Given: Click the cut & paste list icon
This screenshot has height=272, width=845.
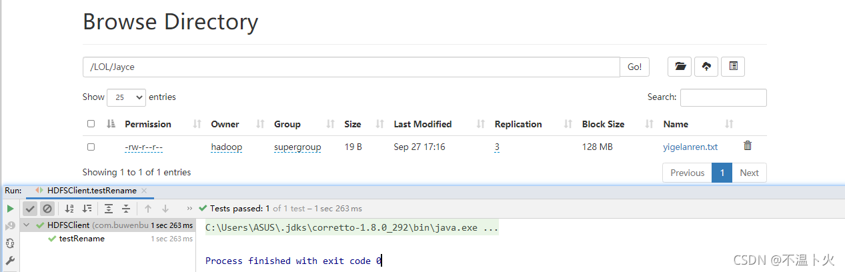Looking at the screenshot, I should click(733, 67).
